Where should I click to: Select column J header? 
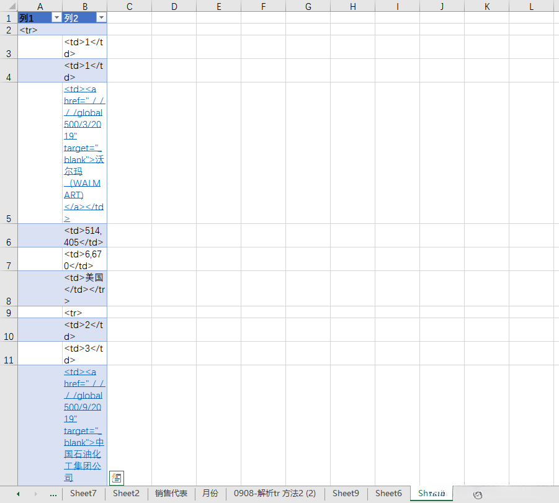[442, 6]
